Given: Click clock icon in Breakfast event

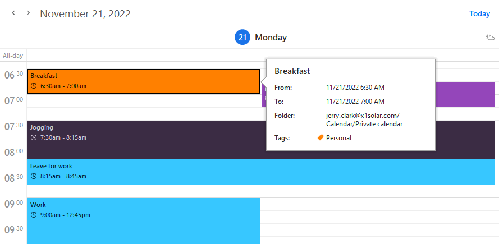Looking at the screenshot, I should tap(34, 86).
